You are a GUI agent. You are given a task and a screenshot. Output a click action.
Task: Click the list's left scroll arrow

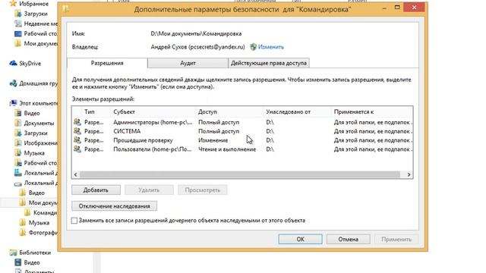(x=76, y=175)
